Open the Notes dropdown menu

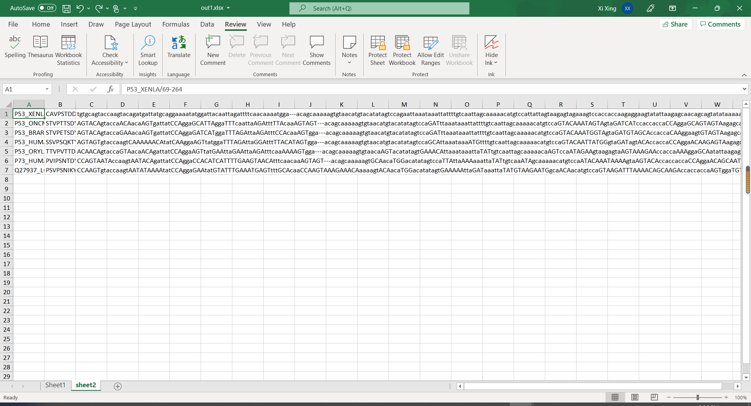pos(349,63)
